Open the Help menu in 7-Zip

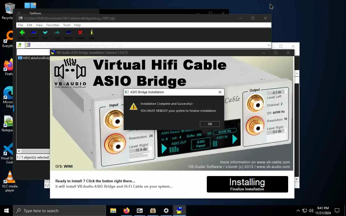click(77, 25)
